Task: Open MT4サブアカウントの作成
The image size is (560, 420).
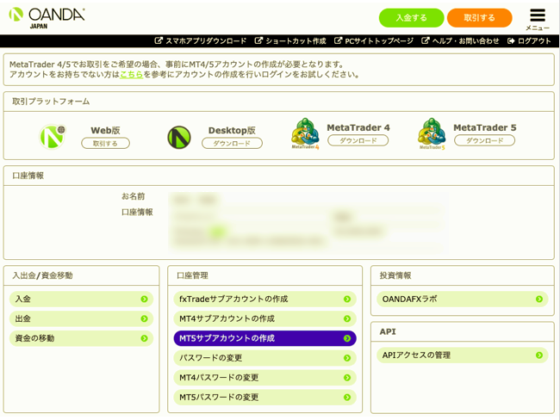Action: tap(265, 318)
